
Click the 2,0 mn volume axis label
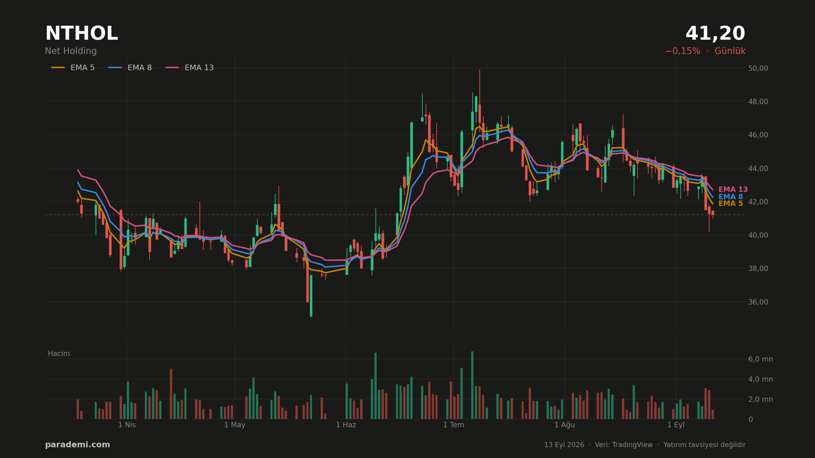tap(760, 399)
